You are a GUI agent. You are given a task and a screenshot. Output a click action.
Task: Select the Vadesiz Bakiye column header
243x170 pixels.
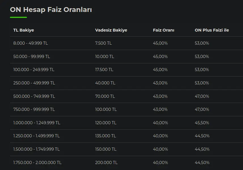(x=111, y=30)
